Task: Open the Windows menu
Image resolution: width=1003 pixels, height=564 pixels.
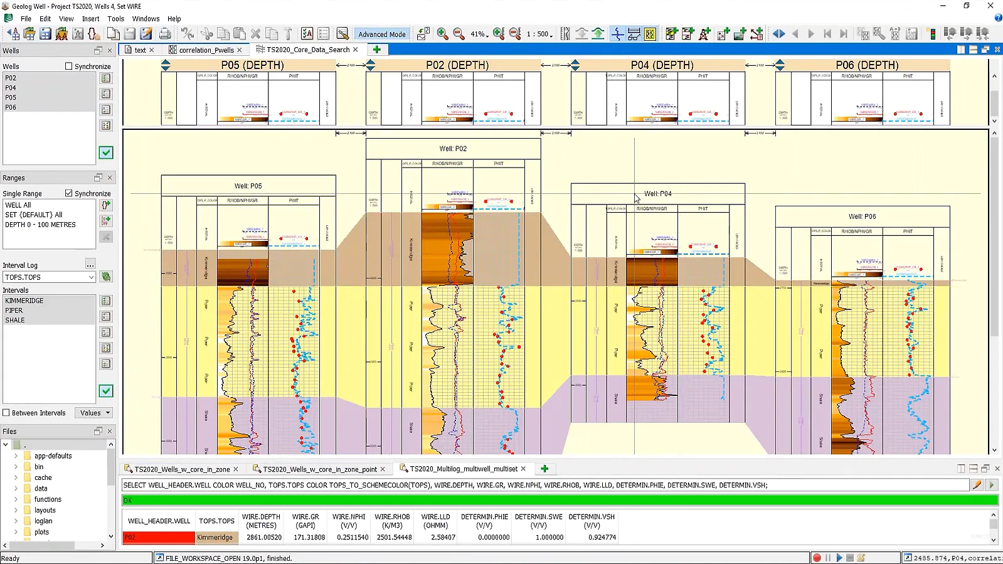Action: pyautogui.click(x=146, y=19)
